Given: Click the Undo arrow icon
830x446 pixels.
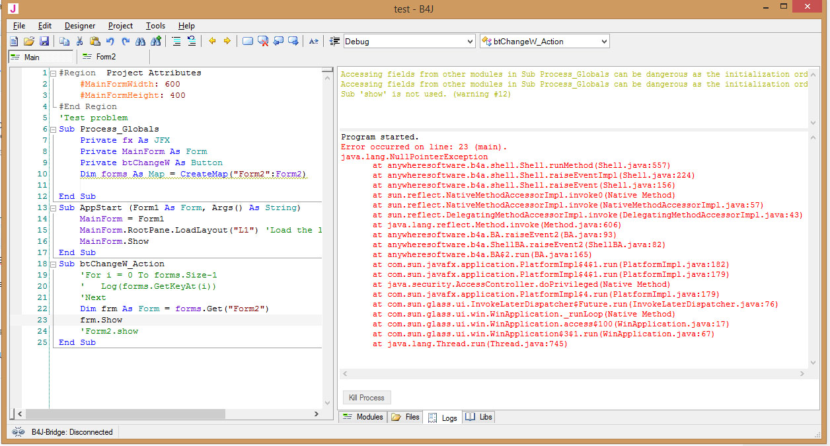Looking at the screenshot, I should [x=110, y=41].
